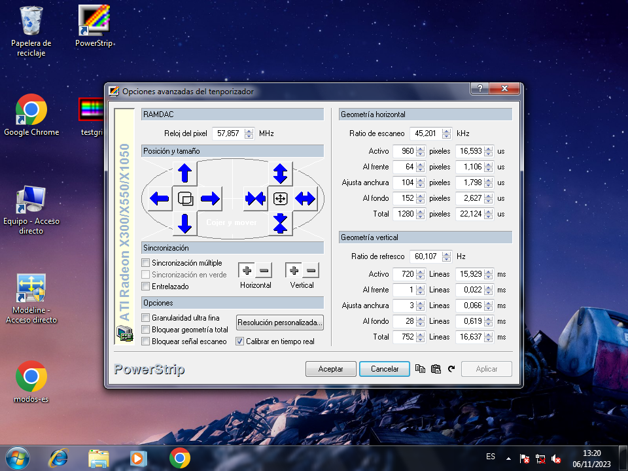Click the undo/reset arrow icon
This screenshot has width=628, height=471.
[x=451, y=369]
